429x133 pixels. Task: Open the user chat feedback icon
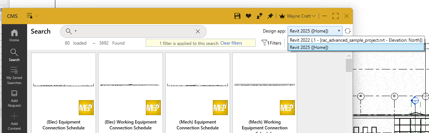[x=259, y=16]
